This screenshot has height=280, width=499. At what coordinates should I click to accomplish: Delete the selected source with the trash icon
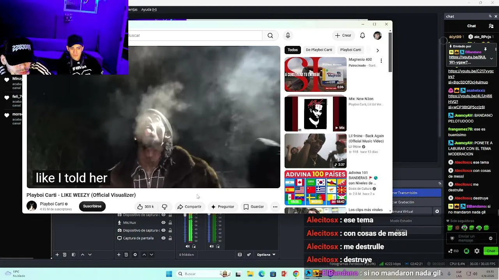126,255
